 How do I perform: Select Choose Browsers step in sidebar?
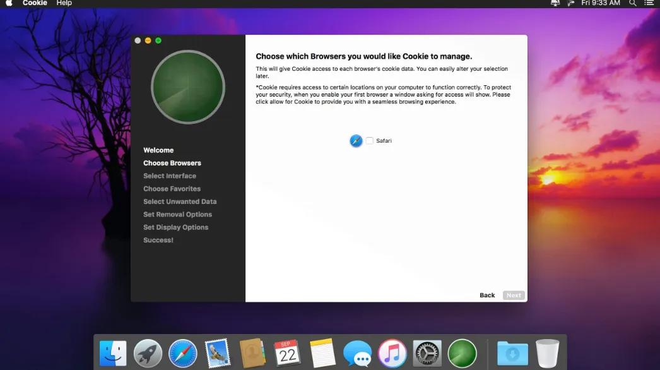coord(172,163)
